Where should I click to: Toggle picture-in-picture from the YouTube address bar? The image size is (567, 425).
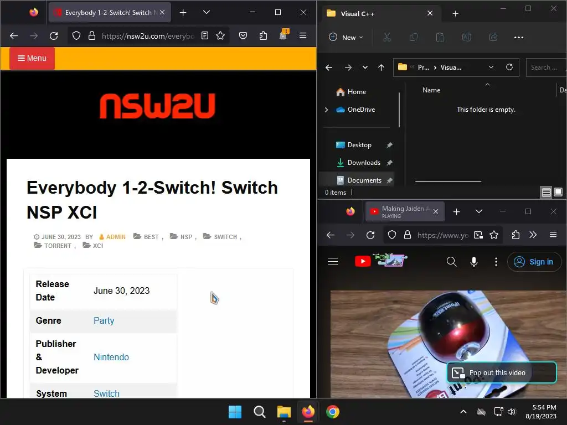(478, 235)
